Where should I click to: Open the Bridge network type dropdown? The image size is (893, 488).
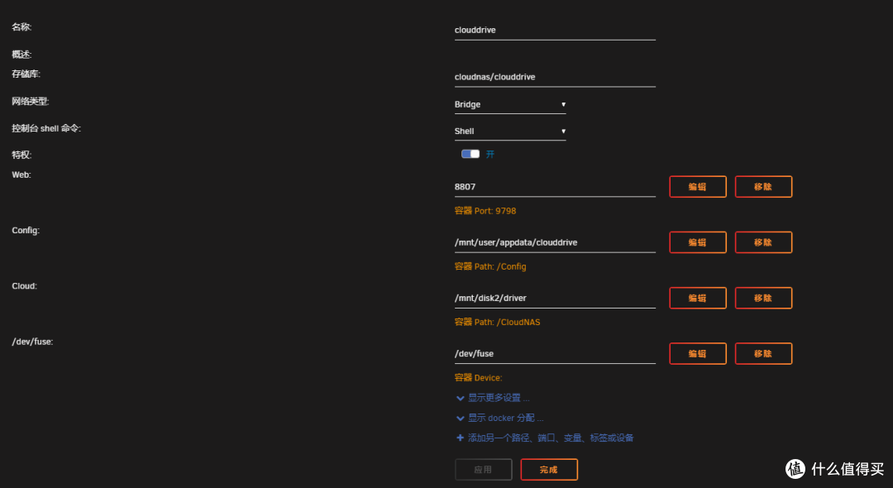click(509, 105)
